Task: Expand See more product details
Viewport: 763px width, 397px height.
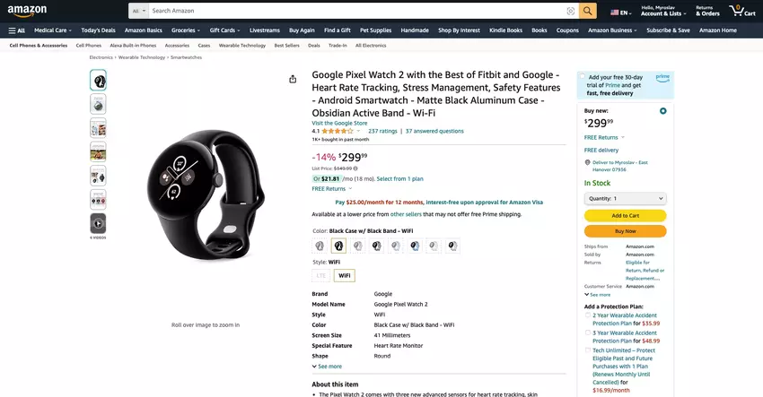Action: coord(327,366)
